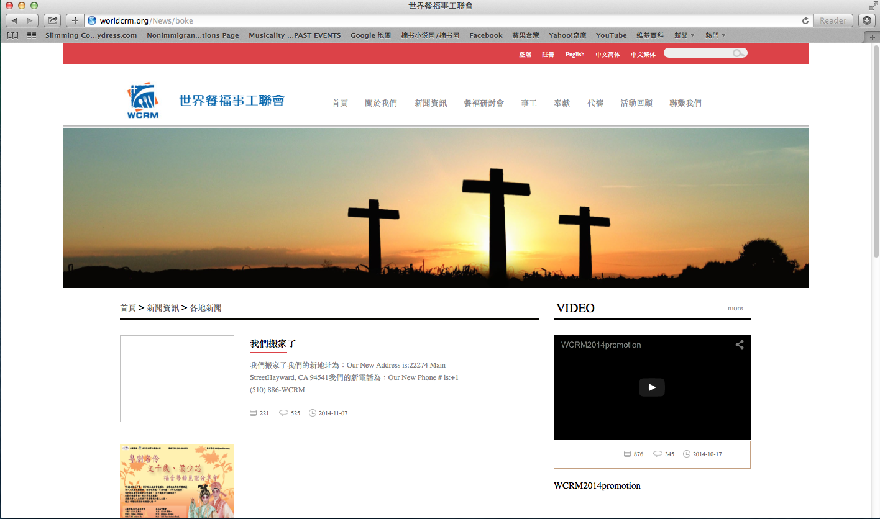Click the worldcrm.org address bar
Image resolution: width=880 pixels, height=519 pixels.
coord(447,20)
